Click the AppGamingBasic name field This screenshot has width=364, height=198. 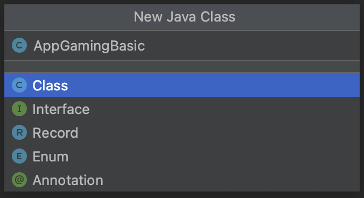(x=182, y=46)
